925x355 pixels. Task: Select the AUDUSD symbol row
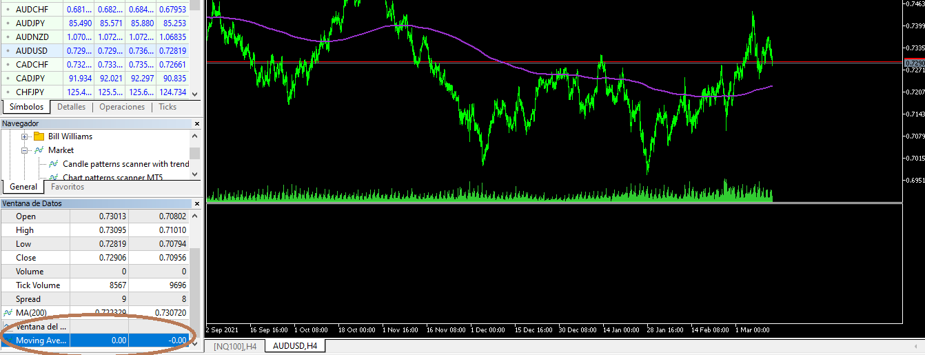point(95,50)
